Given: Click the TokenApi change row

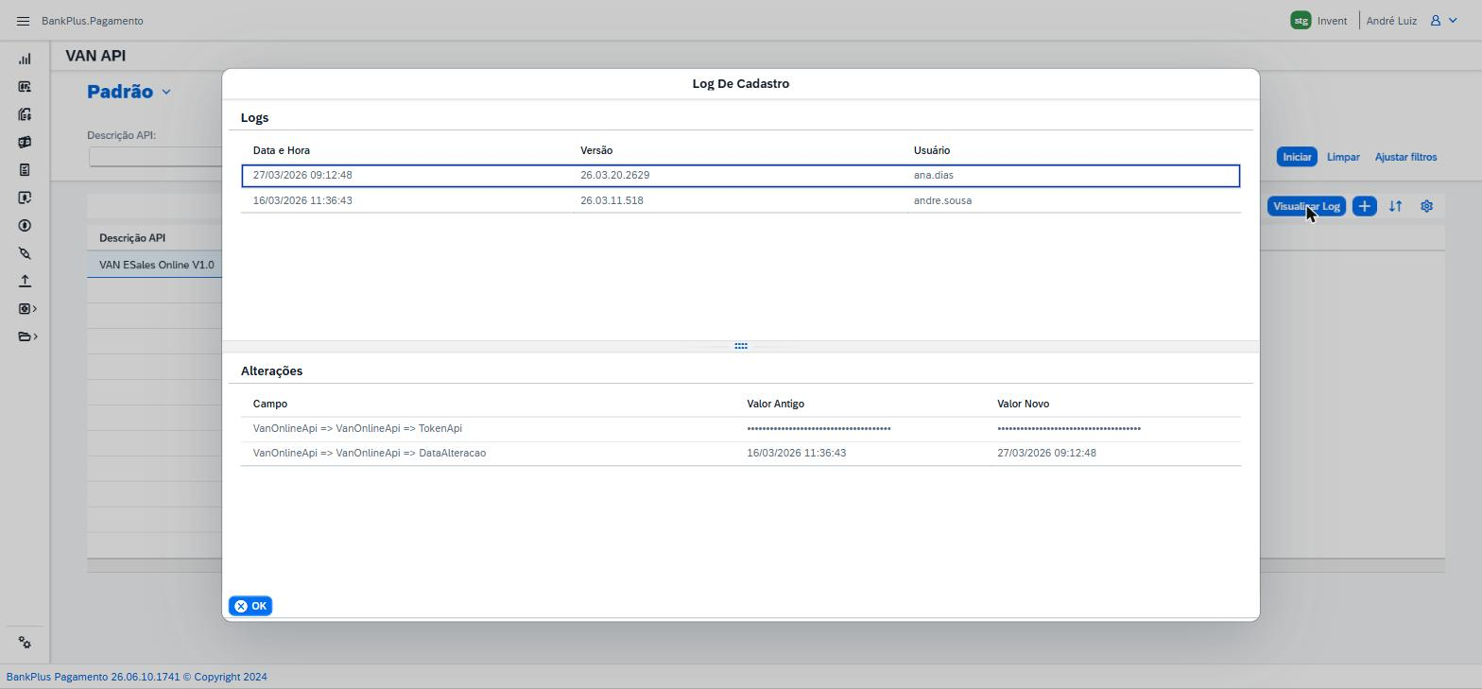Looking at the screenshot, I should pos(741,429).
